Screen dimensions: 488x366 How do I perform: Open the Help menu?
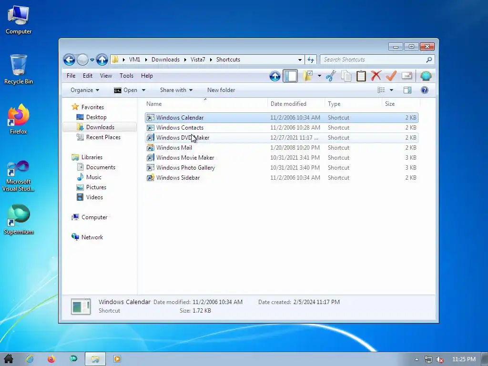pyautogui.click(x=147, y=76)
